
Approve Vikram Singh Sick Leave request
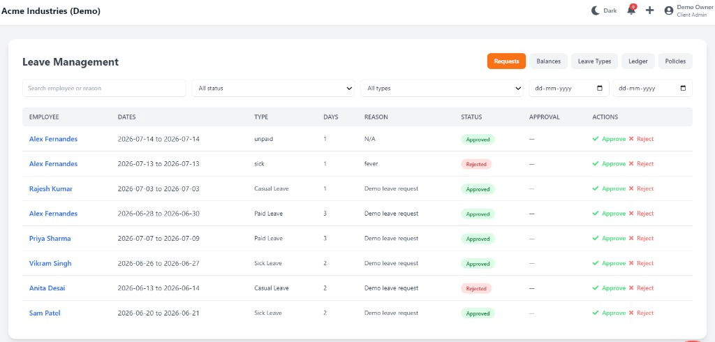pyautogui.click(x=609, y=263)
